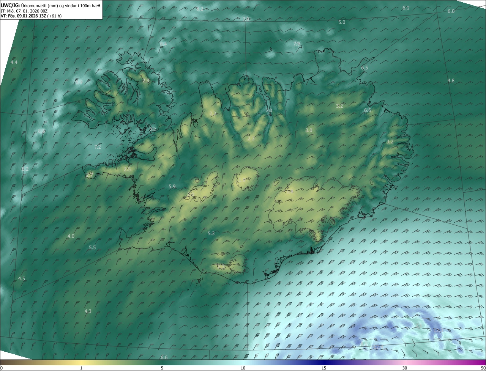Screen dimensions: 486x371
Task: Click the 2.3 value on the map
Action: [251, 139]
